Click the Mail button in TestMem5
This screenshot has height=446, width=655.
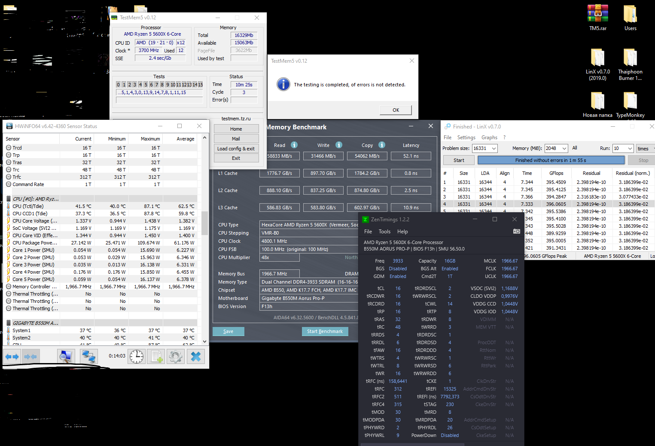tap(236, 139)
